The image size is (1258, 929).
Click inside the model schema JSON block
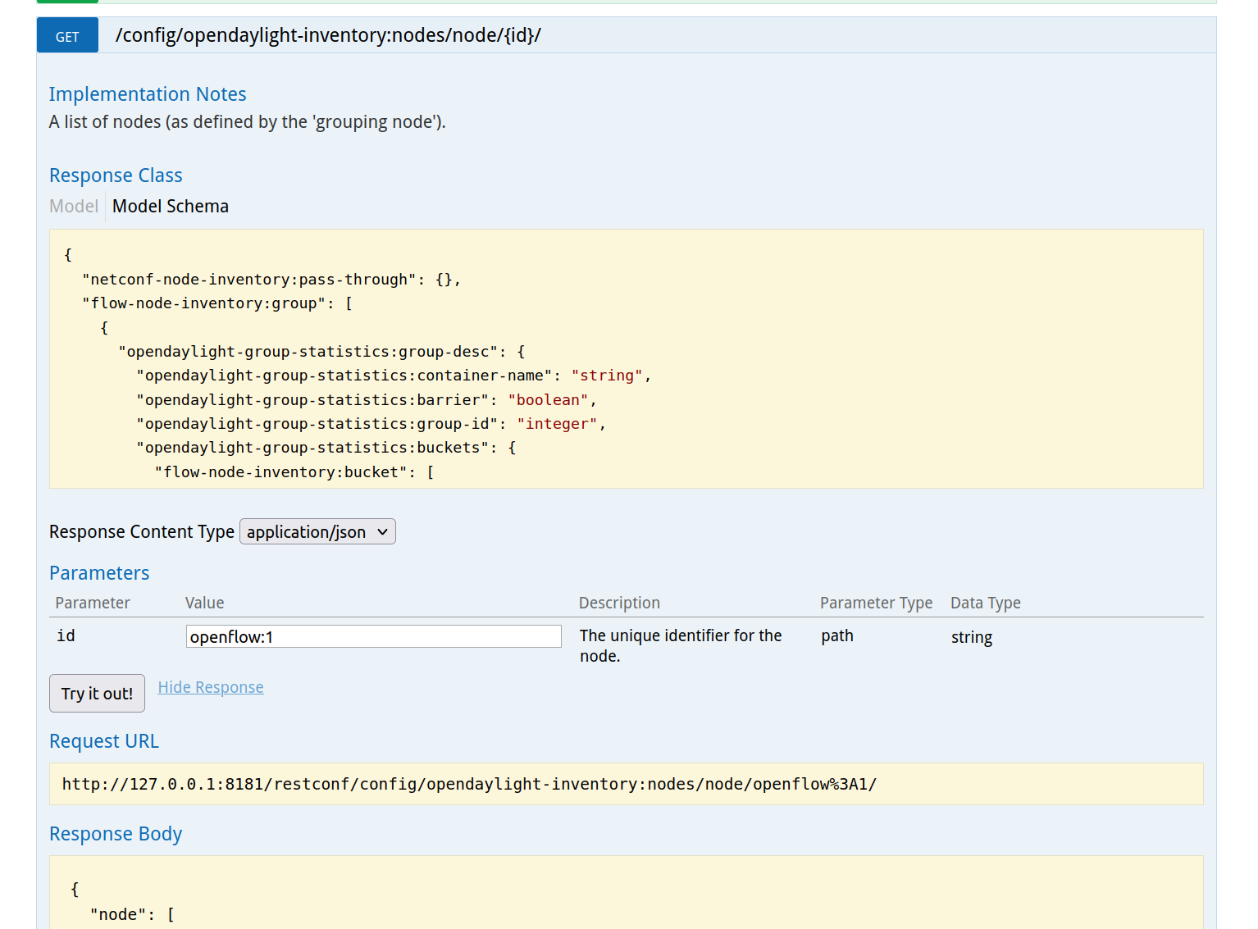pyautogui.click(x=626, y=359)
